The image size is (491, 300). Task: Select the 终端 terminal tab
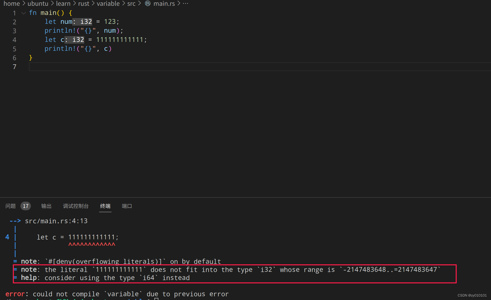tap(105, 206)
